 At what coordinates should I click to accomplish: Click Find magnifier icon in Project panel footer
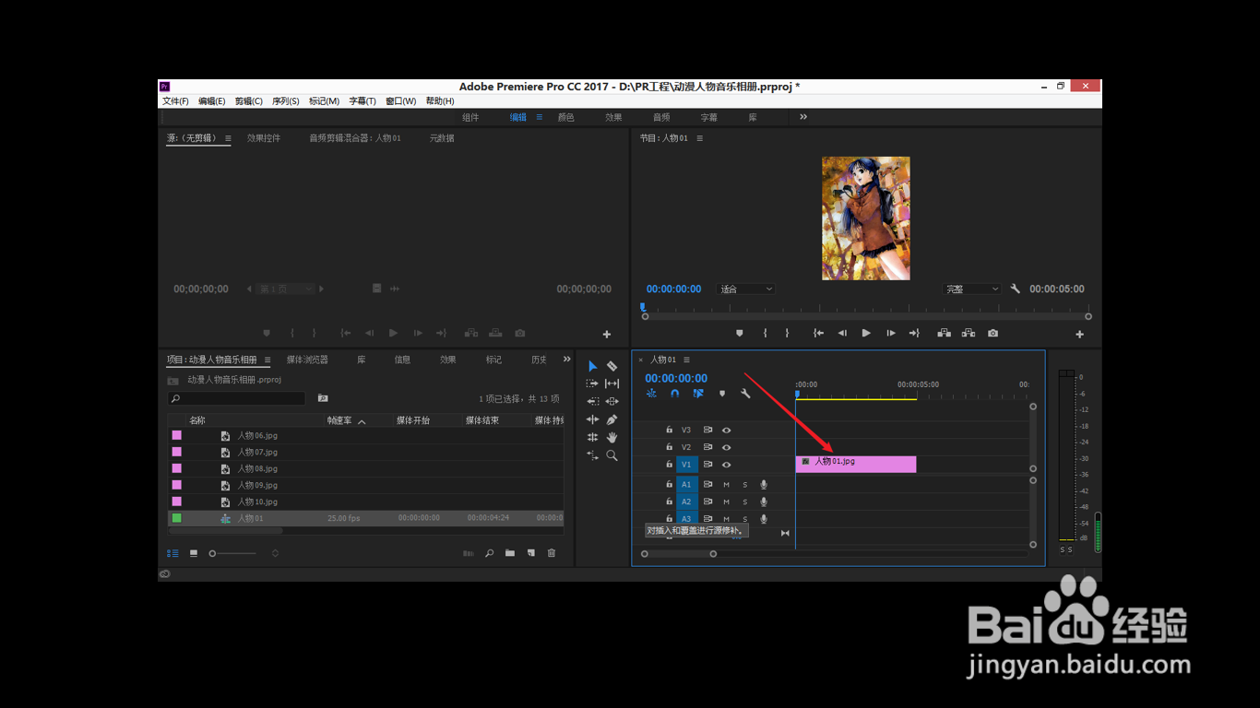pyautogui.click(x=490, y=553)
